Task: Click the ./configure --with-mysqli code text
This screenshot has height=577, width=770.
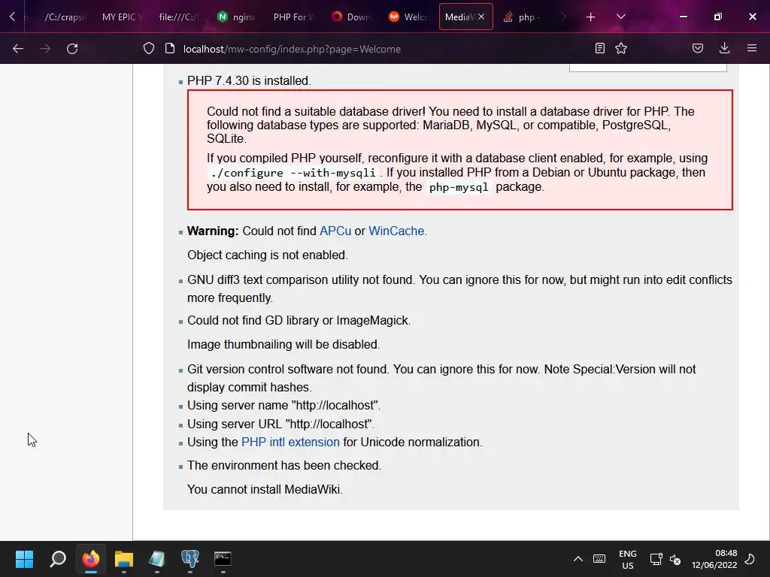Action: pyautogui.click(x=293, y=173)
